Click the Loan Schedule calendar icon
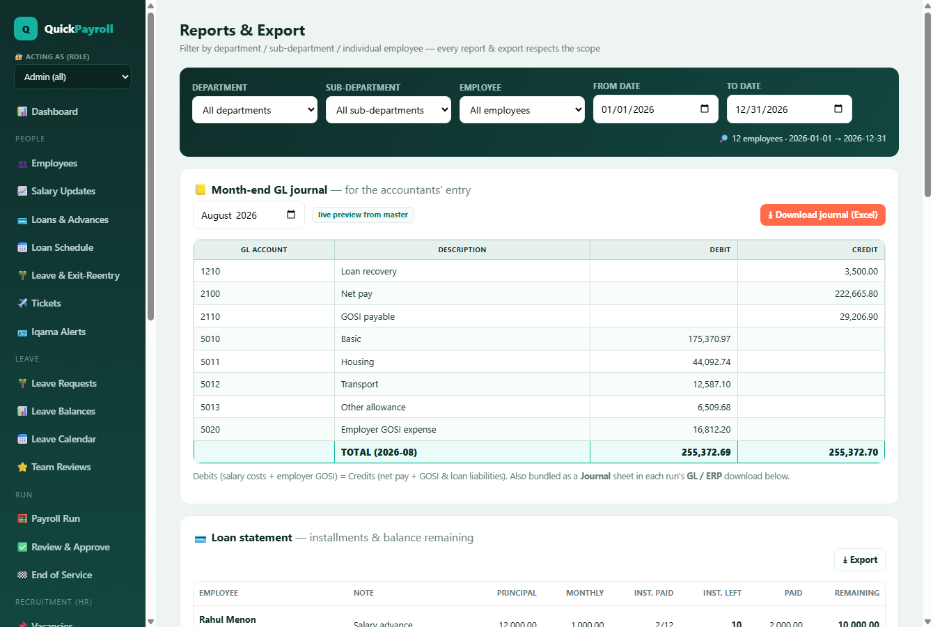933x627 pixels. 22,248
